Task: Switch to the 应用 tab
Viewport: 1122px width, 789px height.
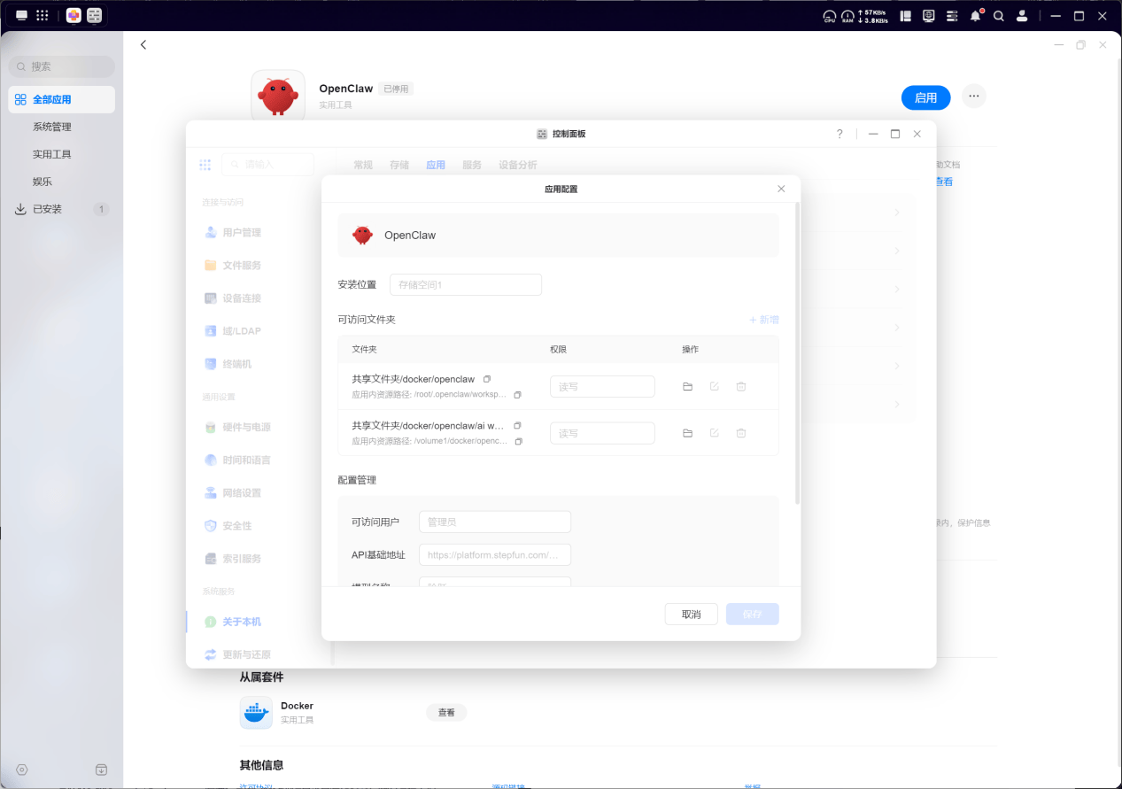Action: [x=436, y=165]
